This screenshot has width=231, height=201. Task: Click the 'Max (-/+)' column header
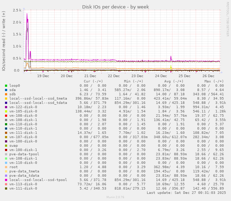(214, 81)
